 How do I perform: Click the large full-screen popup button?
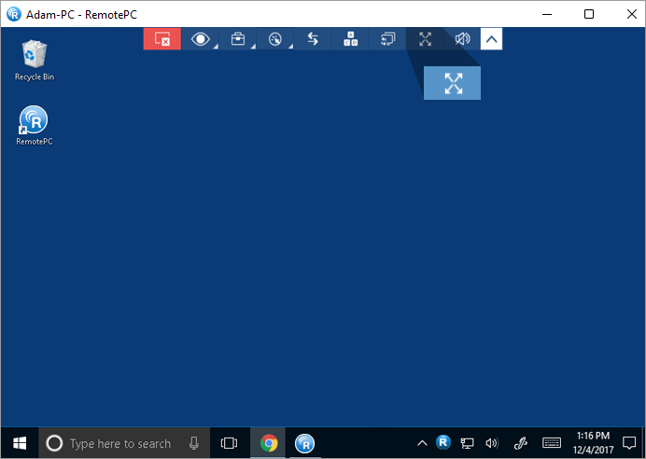click(x=453, y=84)
